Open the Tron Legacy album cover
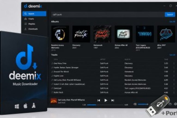177x118 pixels. 145,34
